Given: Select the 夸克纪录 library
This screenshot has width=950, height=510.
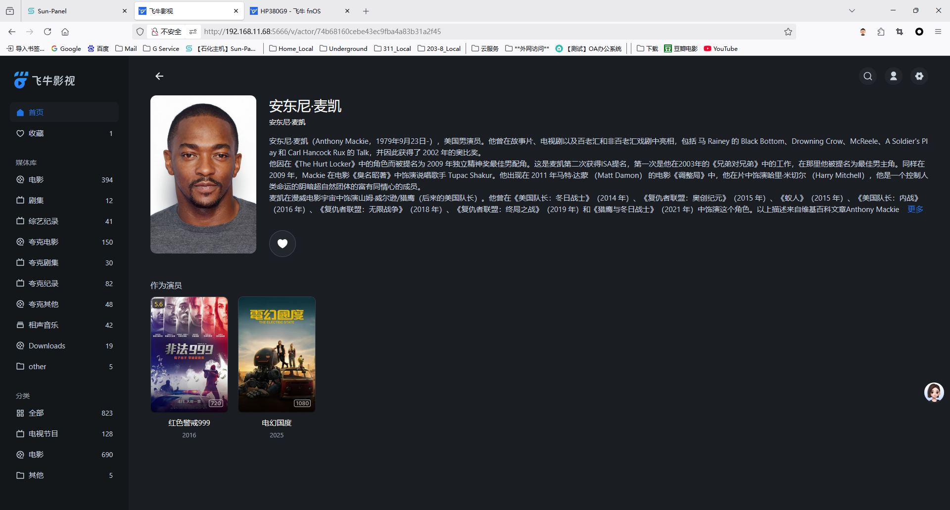Looking at the screenshot, I should tap(64, 284).
